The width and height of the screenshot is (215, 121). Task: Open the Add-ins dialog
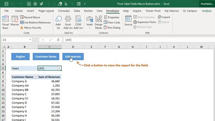pyautogui.click(x=58, y=22)
